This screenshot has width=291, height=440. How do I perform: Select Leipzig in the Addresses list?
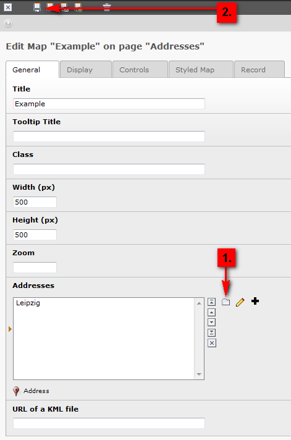pyautogui.click(x=28, y=303)
